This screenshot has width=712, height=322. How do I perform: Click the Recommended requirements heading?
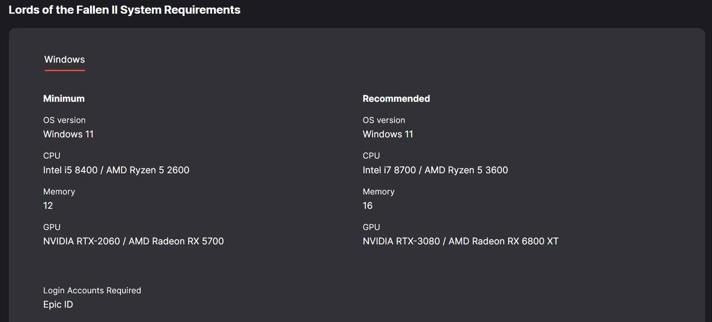point(396,99)
